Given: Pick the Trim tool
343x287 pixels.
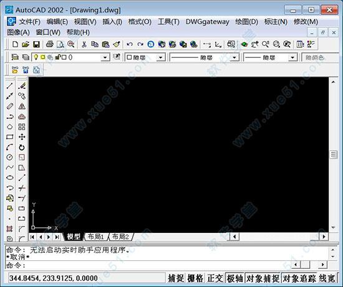Looking at the screenshot, I should coord(22,188).
